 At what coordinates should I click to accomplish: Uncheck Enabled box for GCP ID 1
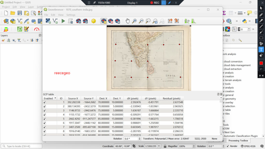pos(45,102)
